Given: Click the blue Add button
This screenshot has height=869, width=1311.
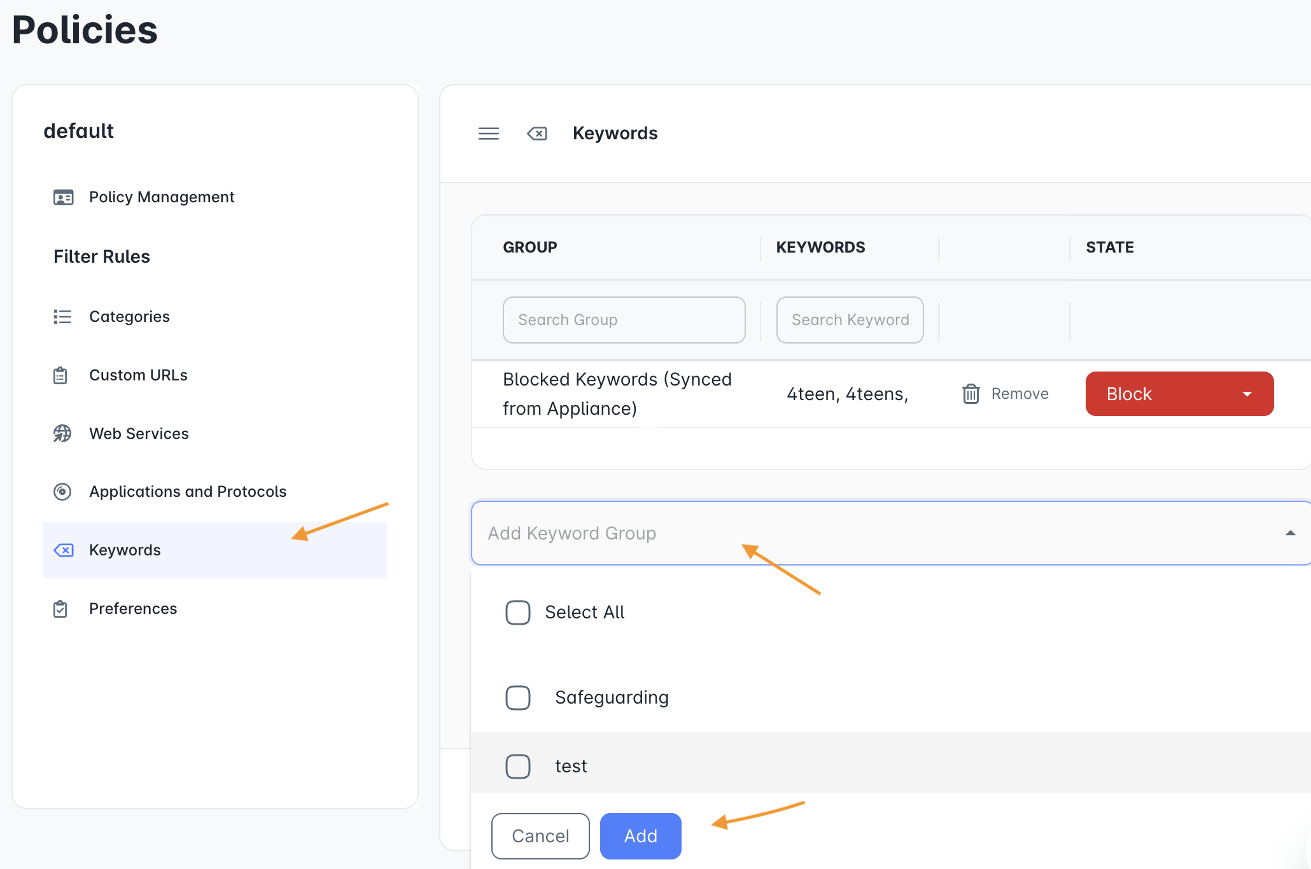Looking at the screenshot, I should coord(641,836).
